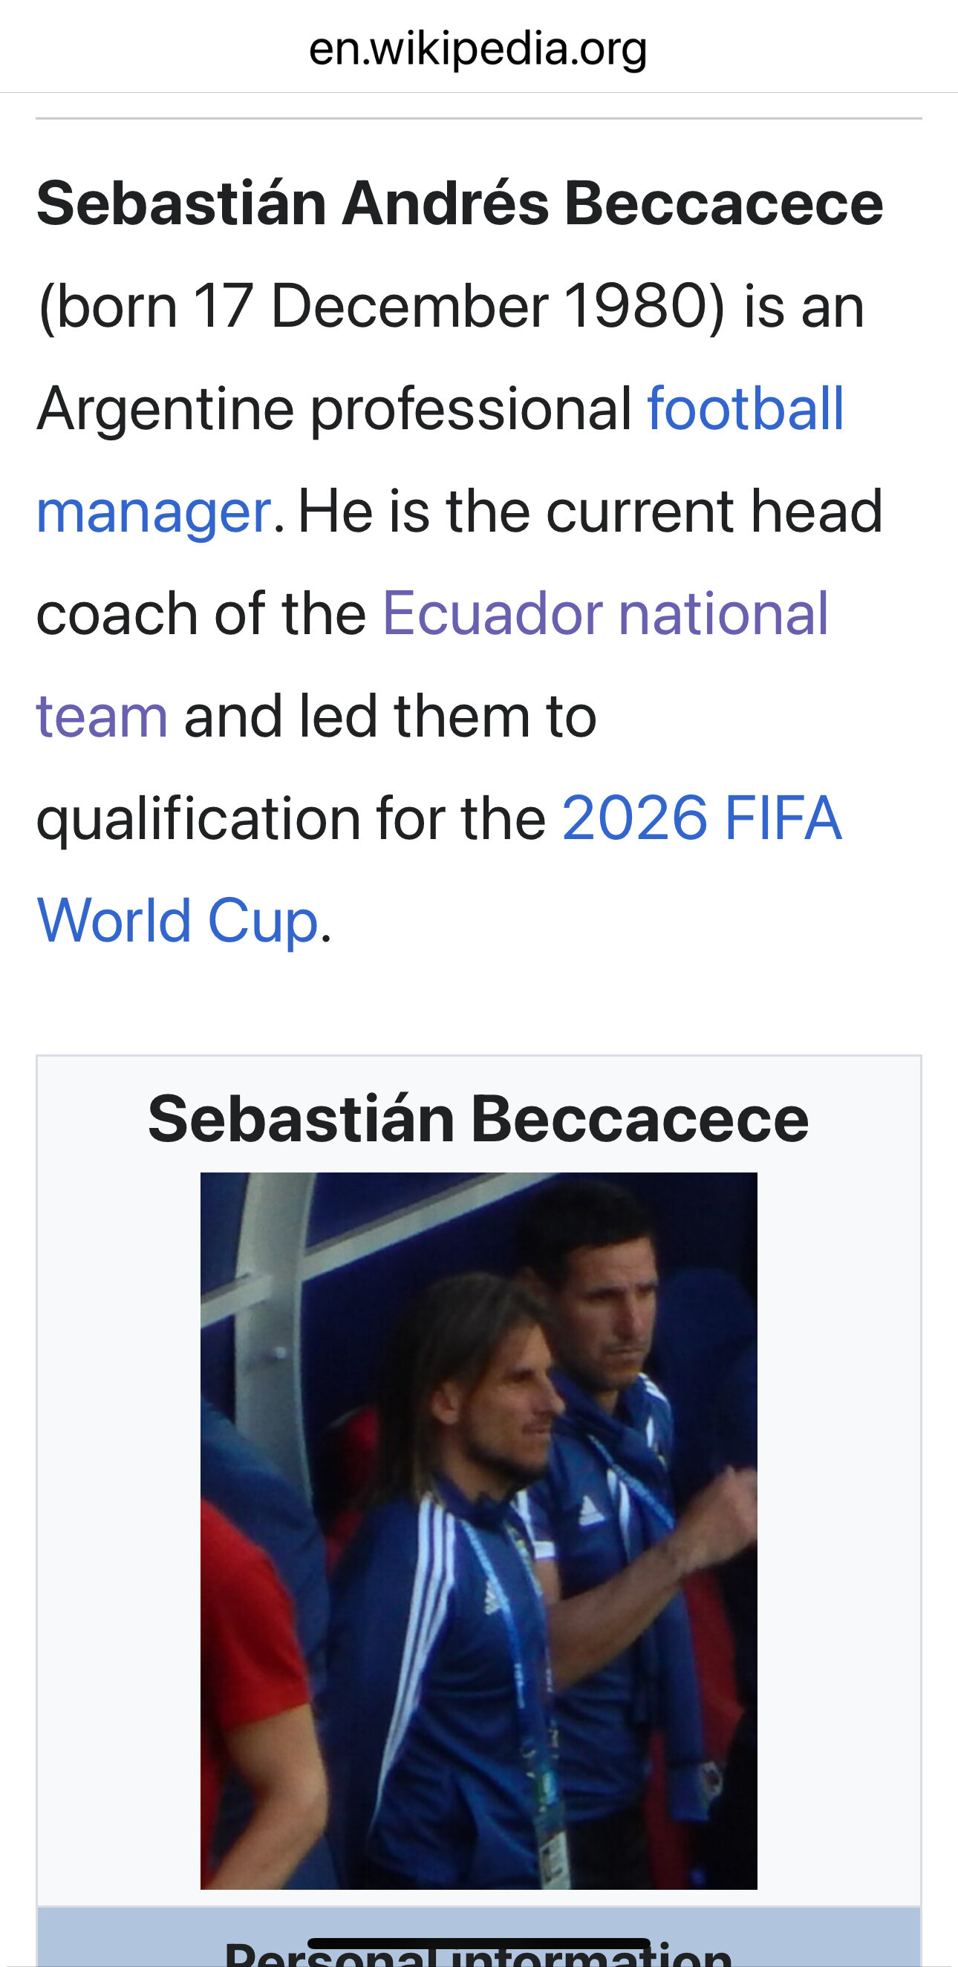The width and height of the screenshot is (958, 1967).
Task: Click the "World Cup" link text
Action: 177,920
